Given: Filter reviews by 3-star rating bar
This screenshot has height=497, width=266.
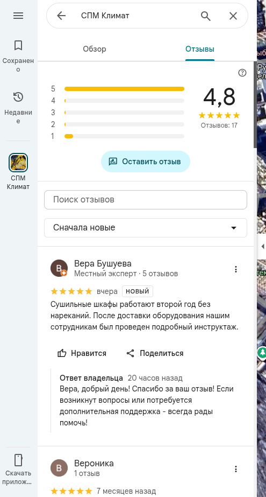Looking at the screenshot, I should click(x=117, y=113).
